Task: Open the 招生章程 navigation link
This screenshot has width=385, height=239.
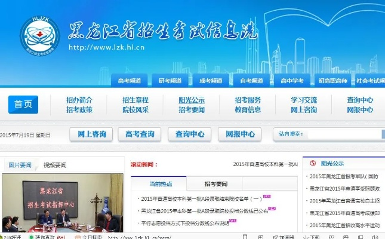Action: click(135, 100)
